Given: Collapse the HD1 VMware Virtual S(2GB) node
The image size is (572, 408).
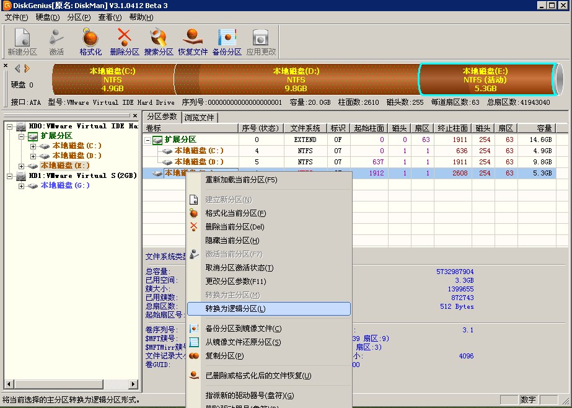Looking at the screenshot, I should point(10,176).
